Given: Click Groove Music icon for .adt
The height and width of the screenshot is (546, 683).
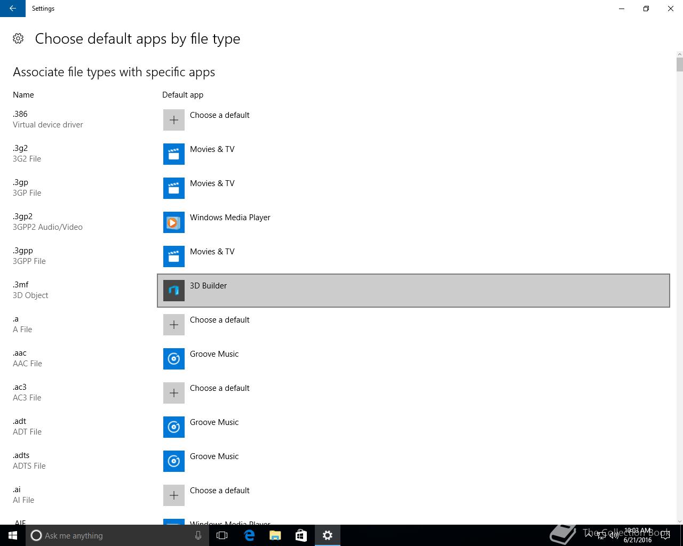Looking at the screenshot, I should [x=174, y=427].
